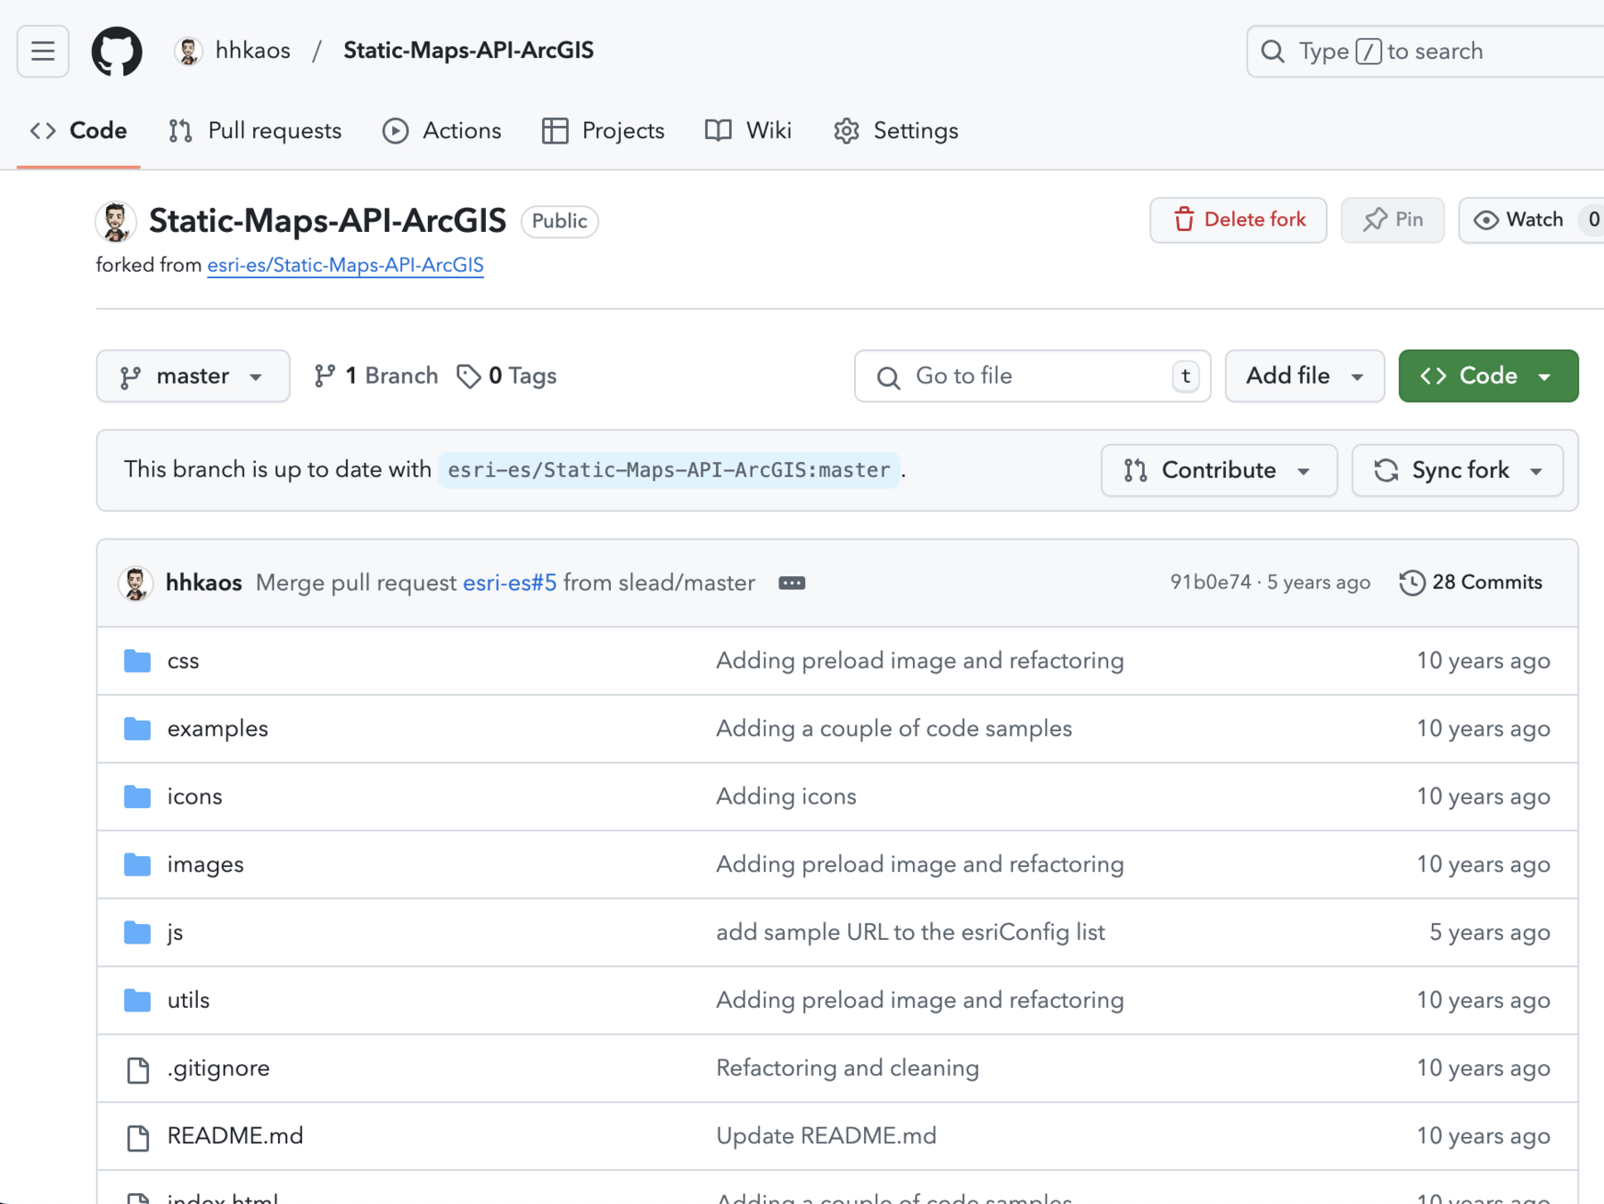
Task: Click the js folder icon
Action: [137, 932]
